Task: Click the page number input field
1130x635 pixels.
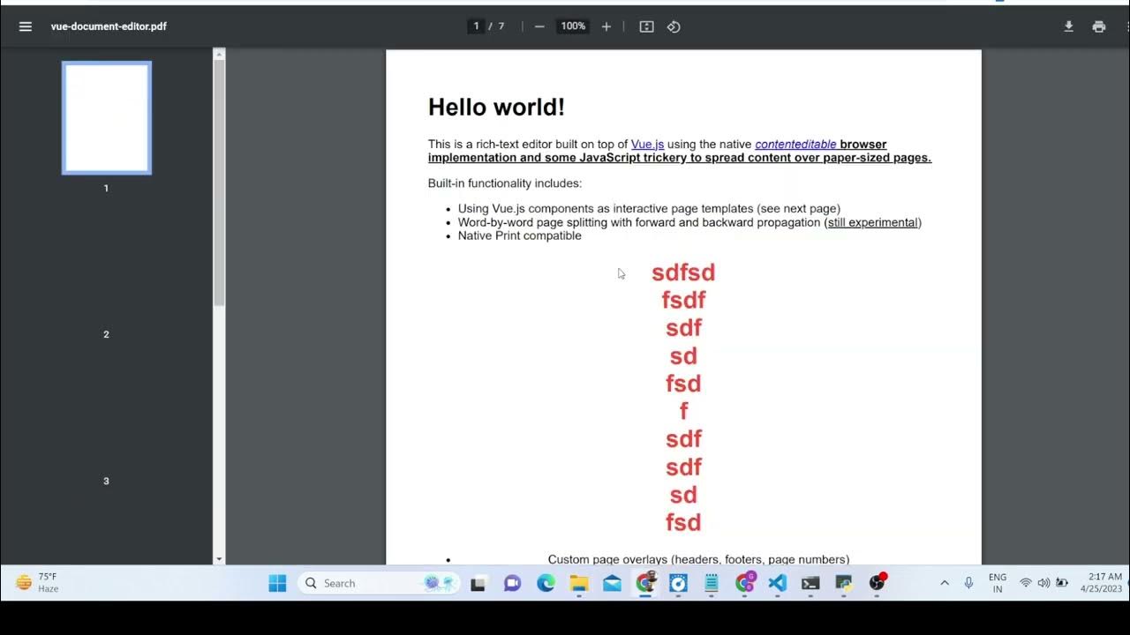Action: point(477,26)
